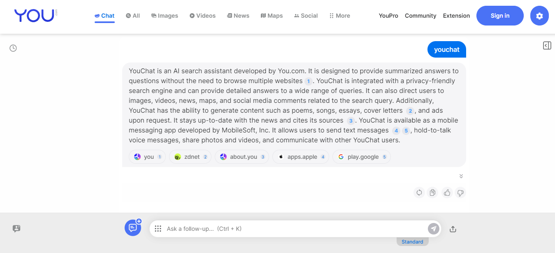Send the follow-up message
The height and width of the screenshot is (253, 555).
pos(433,229)
